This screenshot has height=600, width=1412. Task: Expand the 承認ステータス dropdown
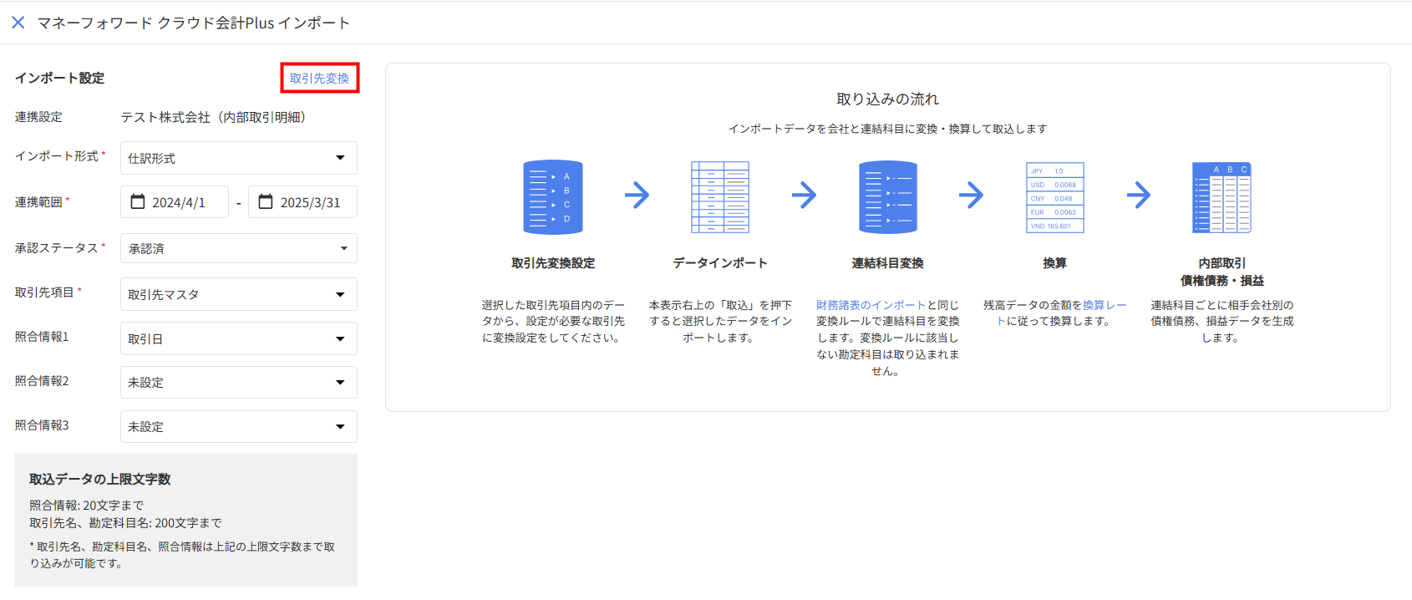coord(238,248)
